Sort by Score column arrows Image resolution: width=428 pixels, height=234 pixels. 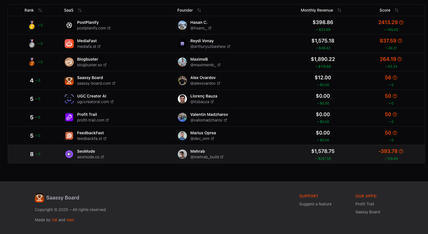(x=397, y=10)
